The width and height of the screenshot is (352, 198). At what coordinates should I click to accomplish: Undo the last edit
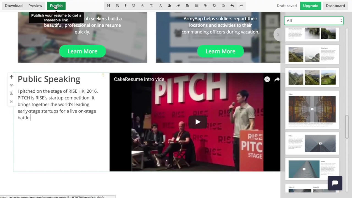tap(232, 6)
